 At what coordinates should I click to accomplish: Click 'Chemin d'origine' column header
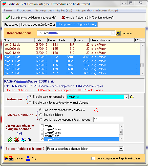coord(112,40)
